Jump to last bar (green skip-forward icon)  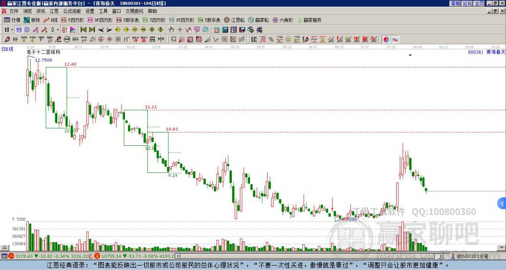[x=92, y=30]
